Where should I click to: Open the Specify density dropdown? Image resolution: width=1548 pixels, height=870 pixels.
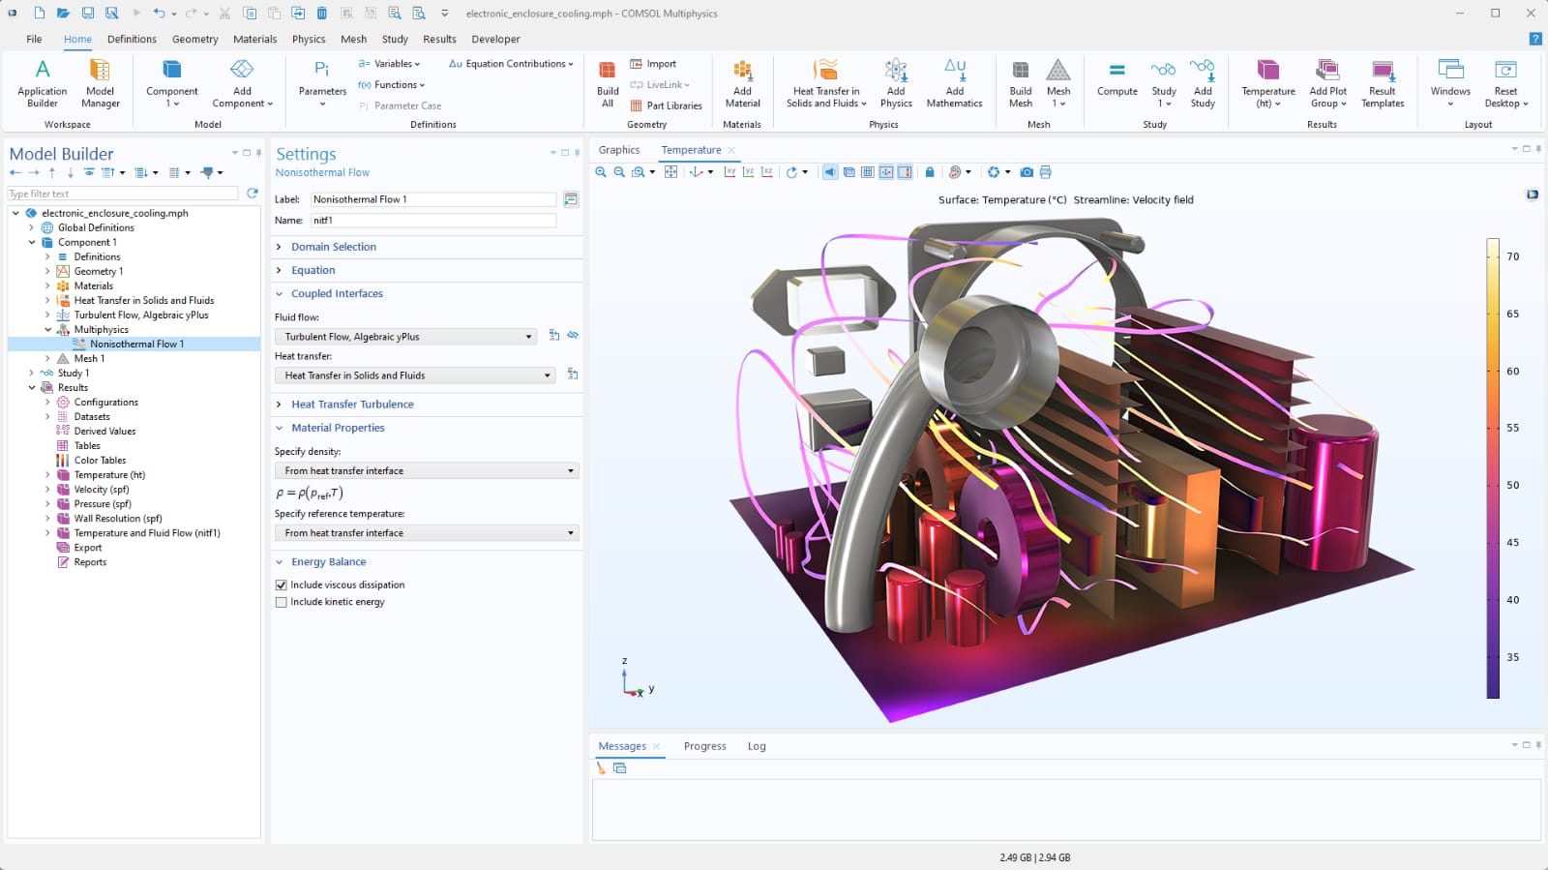pyautogui.click(x=427, y=471)
